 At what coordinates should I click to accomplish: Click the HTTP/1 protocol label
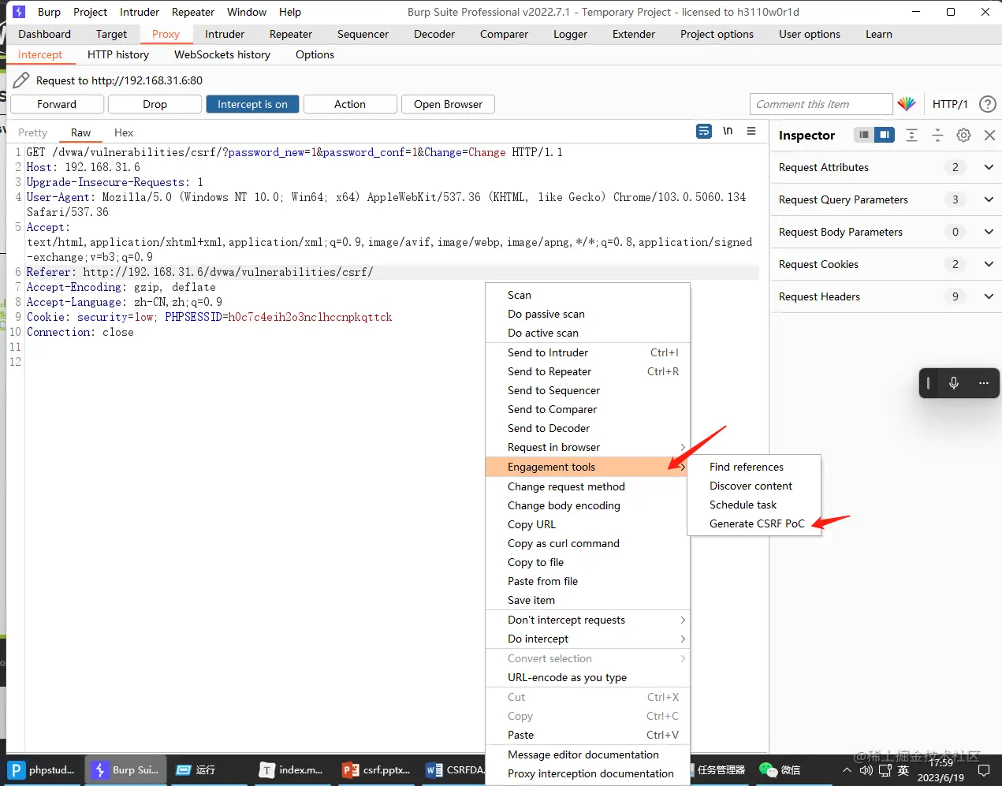click(950, 104)
